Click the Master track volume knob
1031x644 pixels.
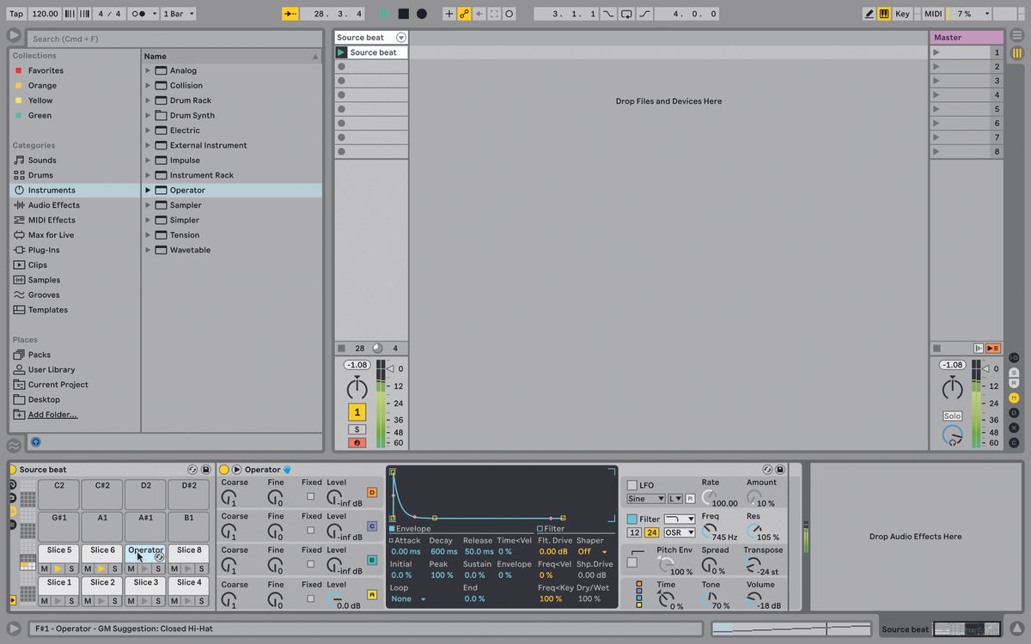(953, 387)
